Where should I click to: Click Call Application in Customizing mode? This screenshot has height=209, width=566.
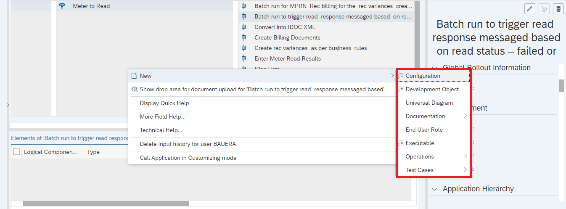(188, 158)
